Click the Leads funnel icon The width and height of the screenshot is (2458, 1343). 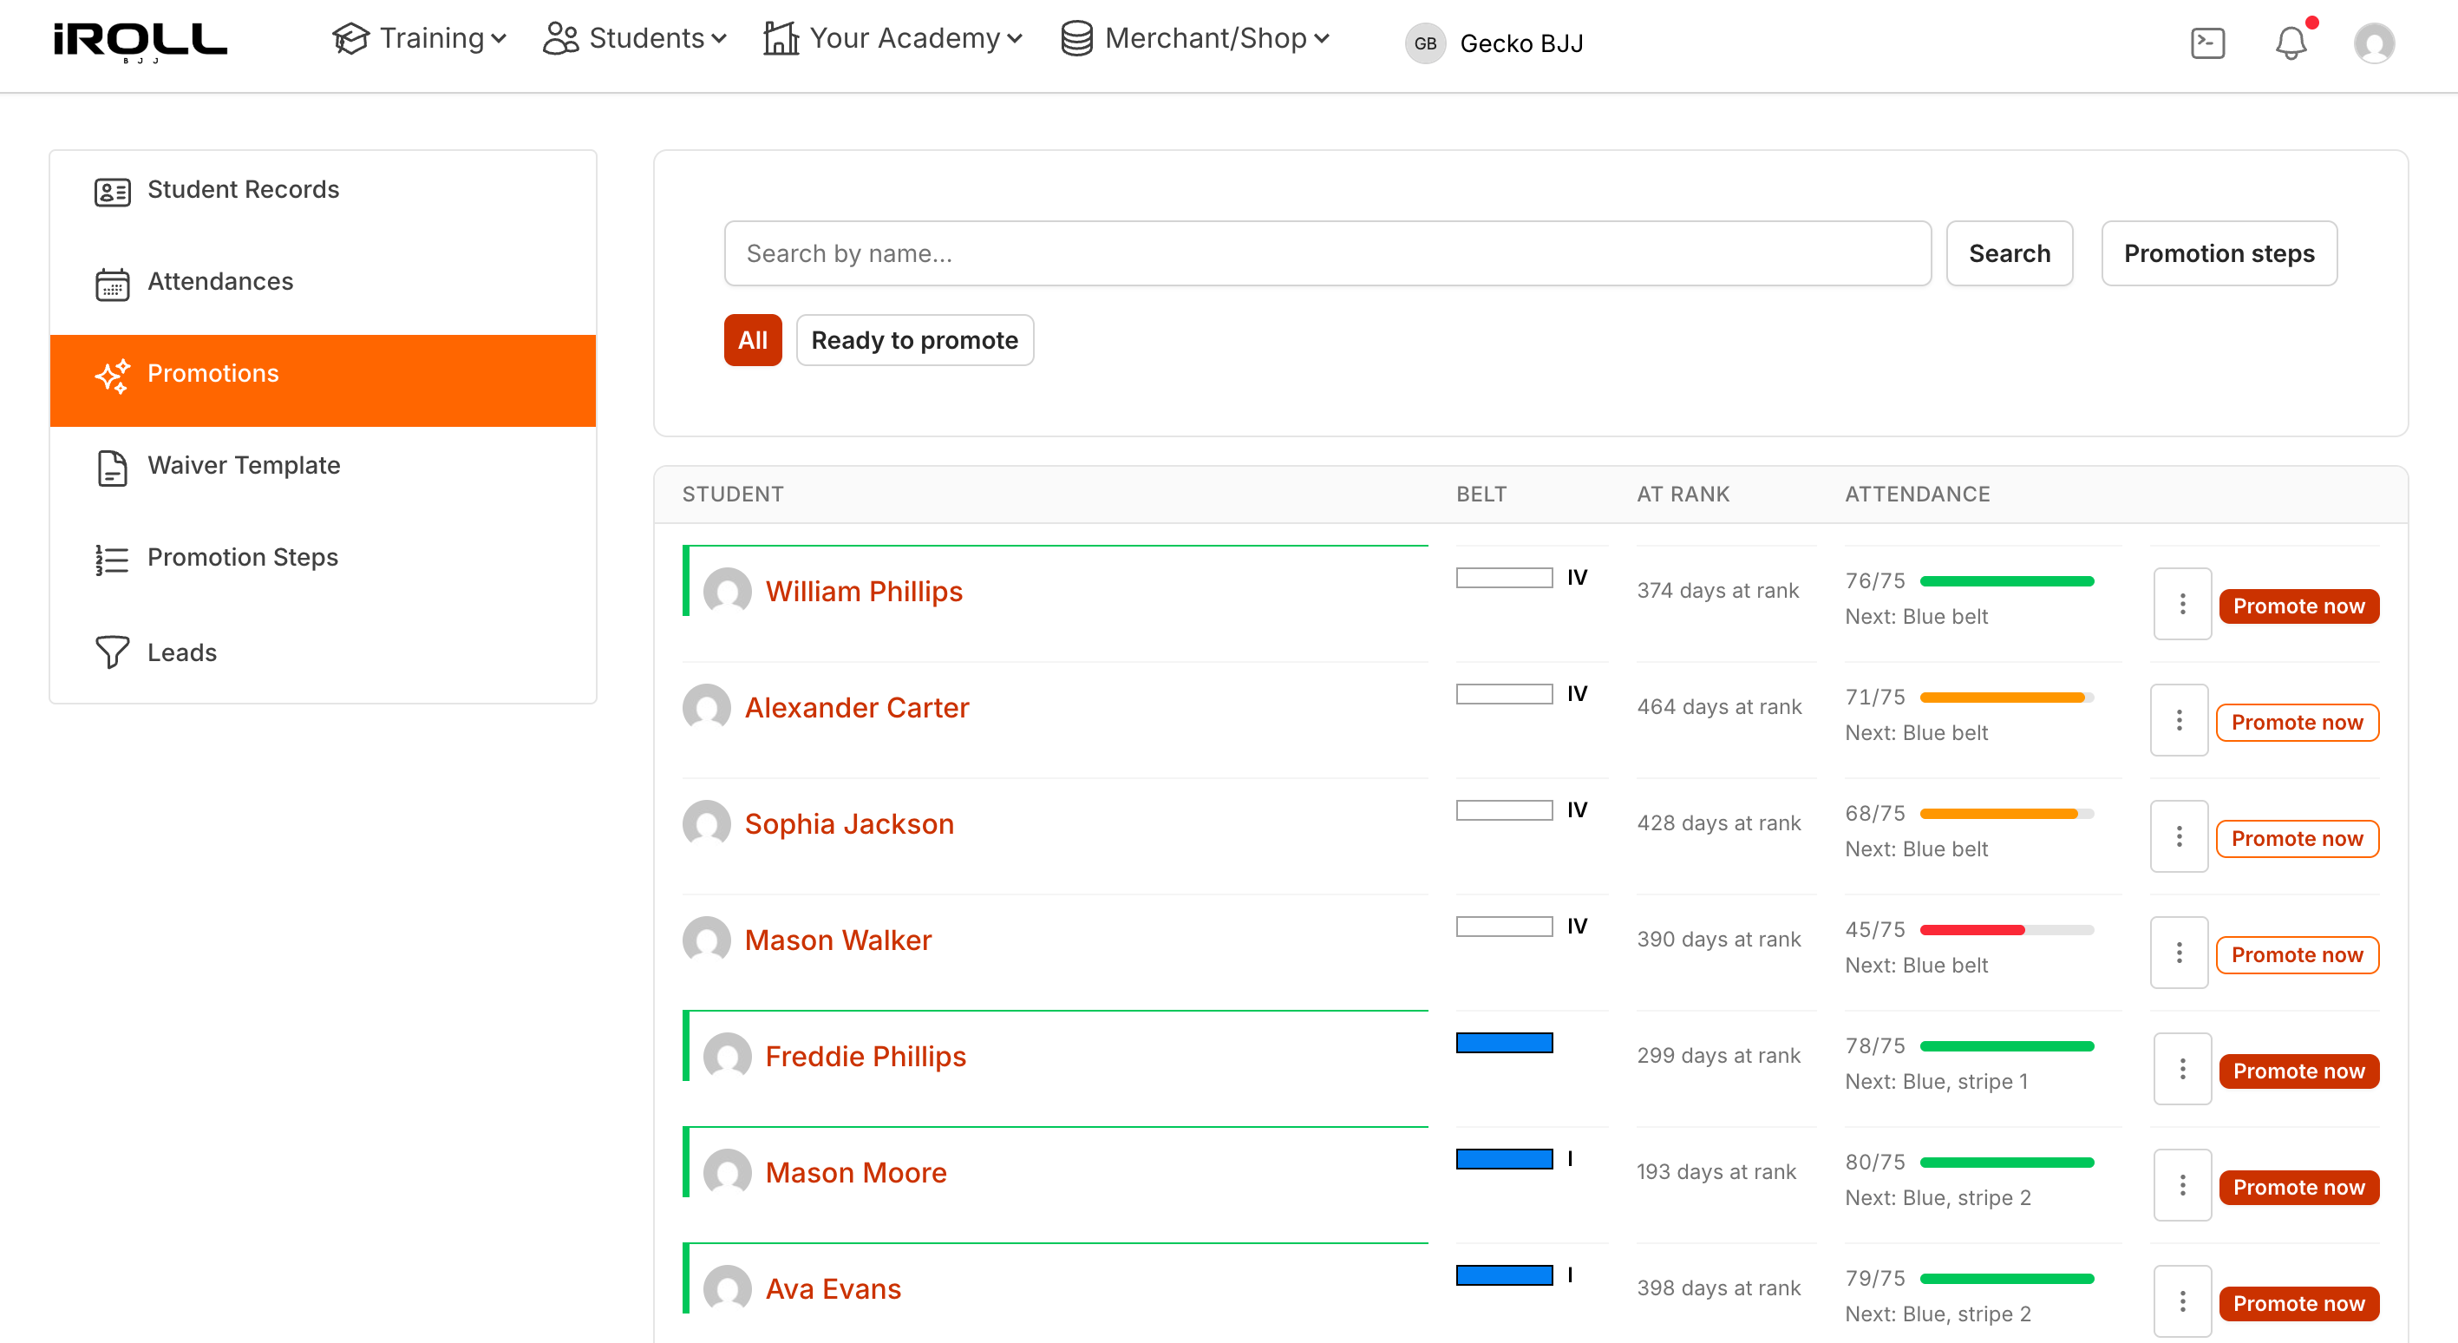112,652
